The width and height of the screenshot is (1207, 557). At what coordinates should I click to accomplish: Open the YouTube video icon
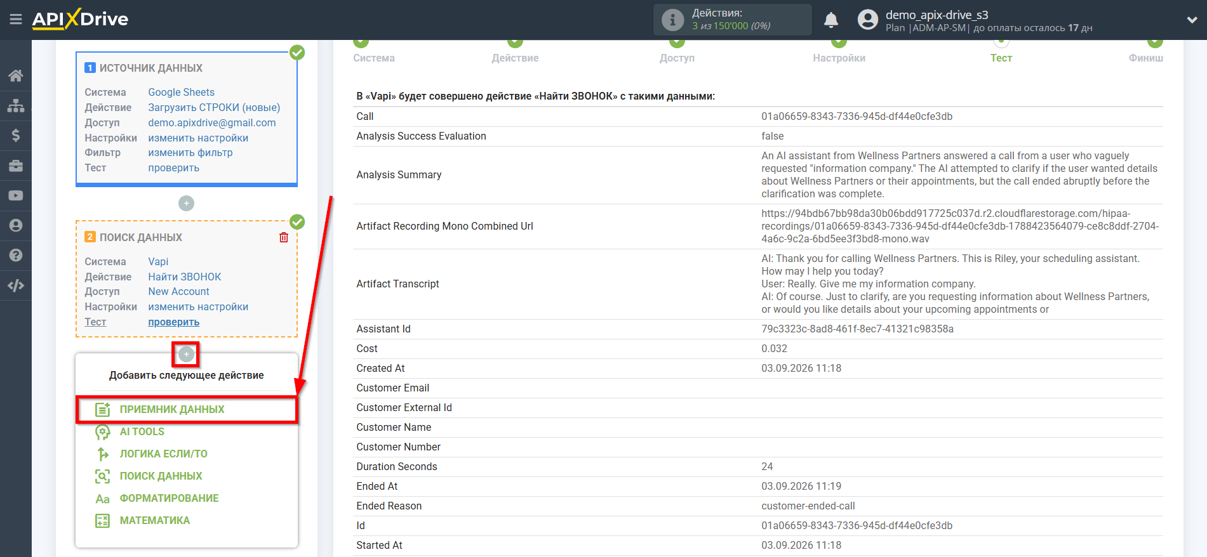click(x=16, y=196)
